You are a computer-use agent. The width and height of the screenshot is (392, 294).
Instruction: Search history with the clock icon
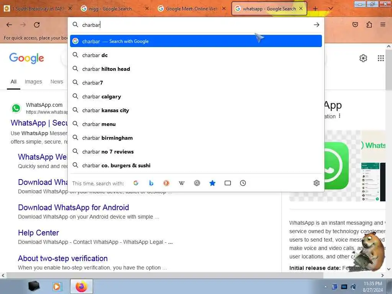coord(243,183)
